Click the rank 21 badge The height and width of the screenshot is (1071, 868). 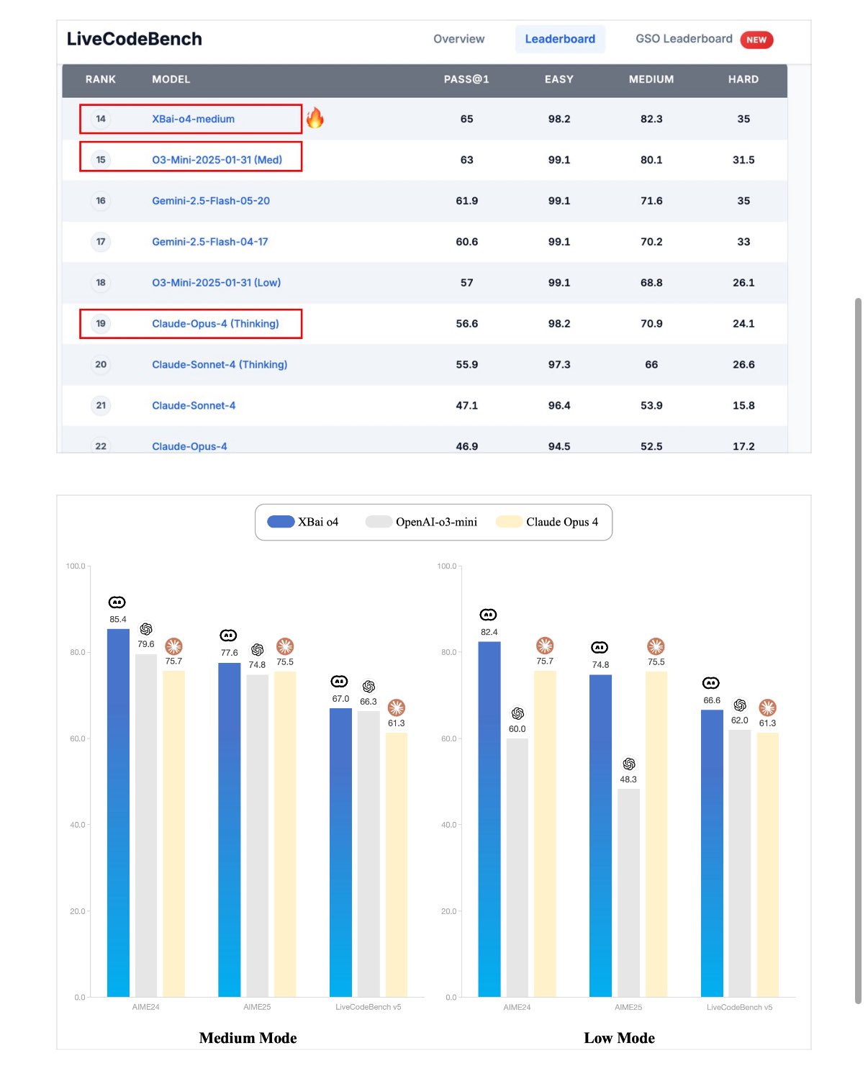point(101,405)
